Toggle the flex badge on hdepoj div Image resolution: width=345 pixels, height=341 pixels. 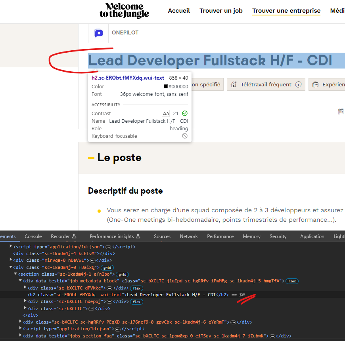[137, 302]
